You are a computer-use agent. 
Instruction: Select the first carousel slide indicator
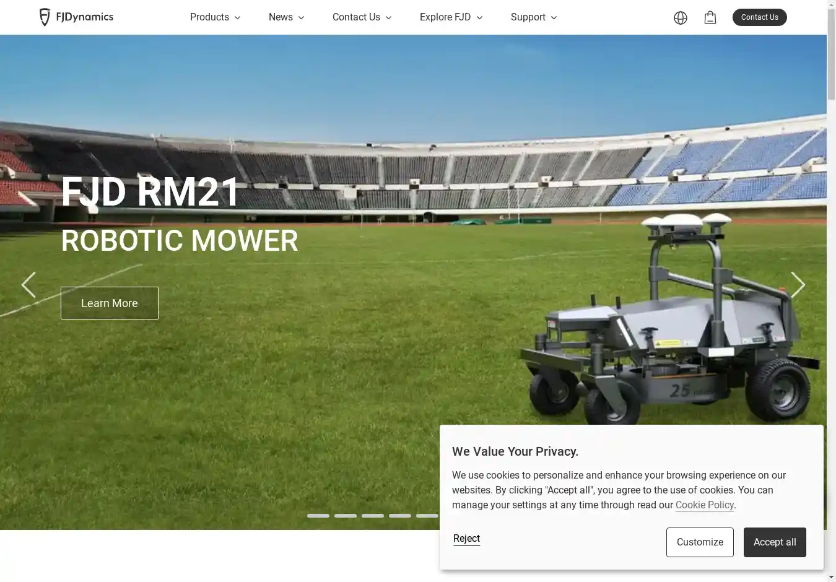(318, 516)
